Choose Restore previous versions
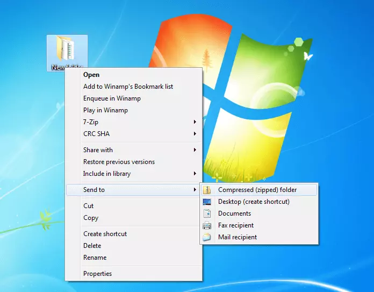 (x=134, y=162)
